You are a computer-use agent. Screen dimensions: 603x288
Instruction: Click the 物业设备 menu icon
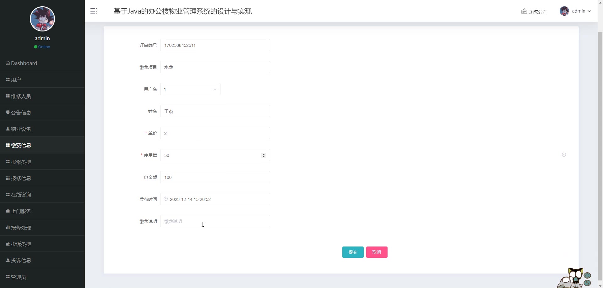pos(8,129)
